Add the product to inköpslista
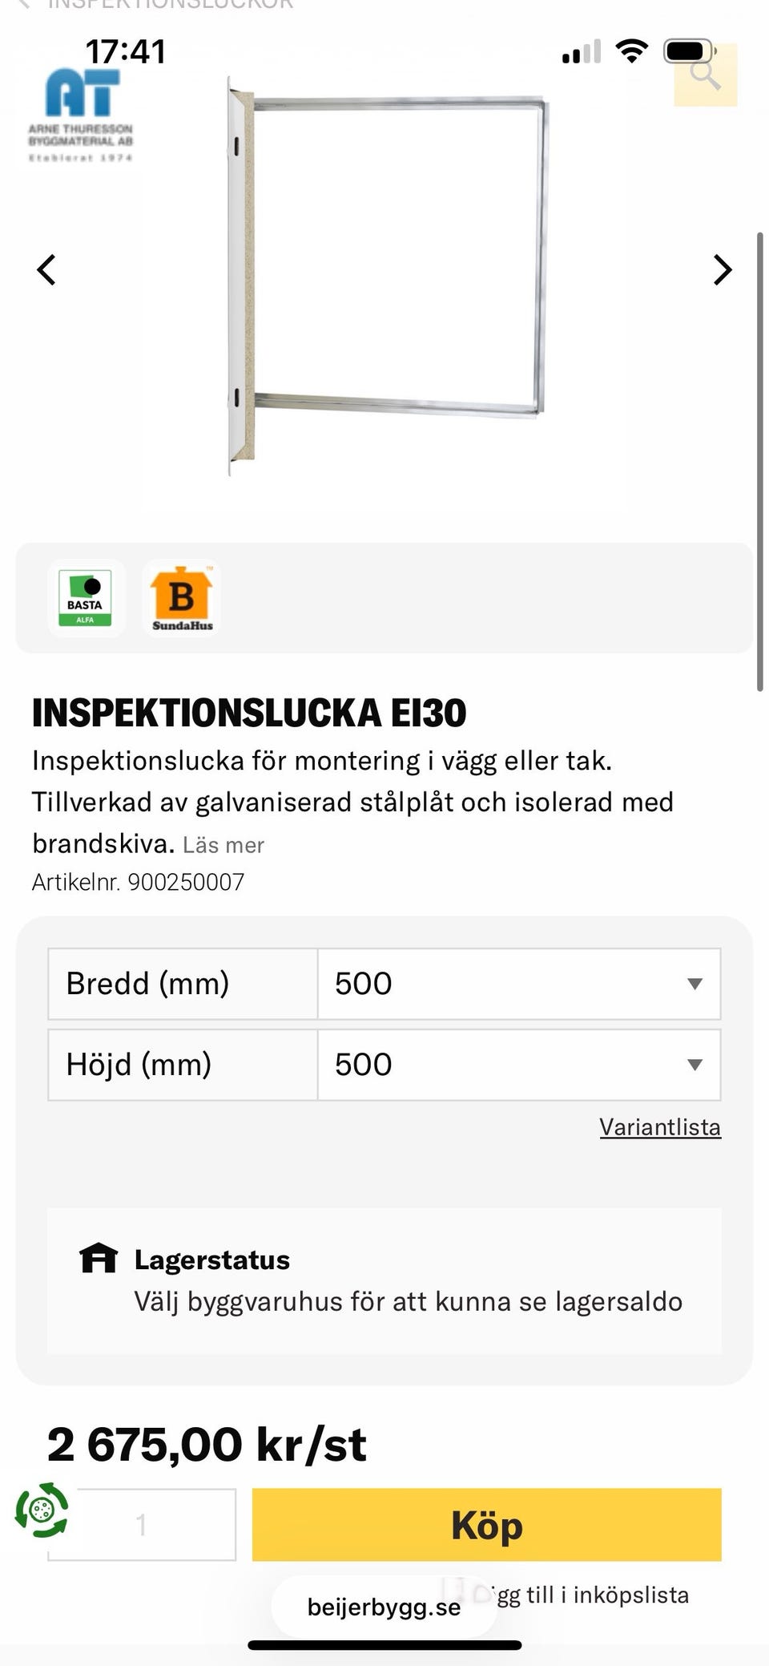This screenshot has width=769, height=1666. (x=593, y=1595)
